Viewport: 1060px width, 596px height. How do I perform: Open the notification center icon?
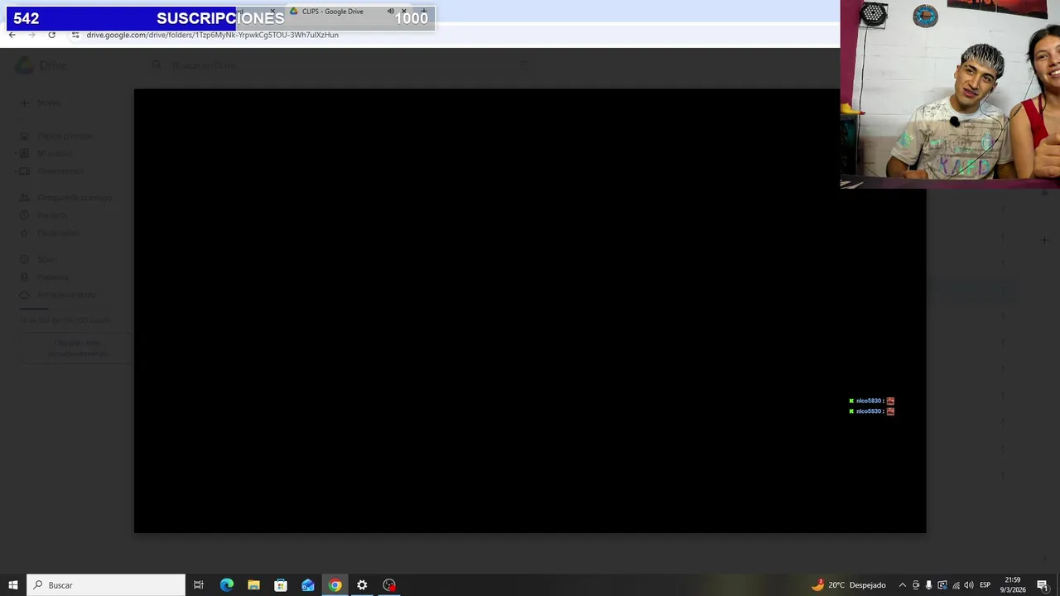pos(1043,585)
